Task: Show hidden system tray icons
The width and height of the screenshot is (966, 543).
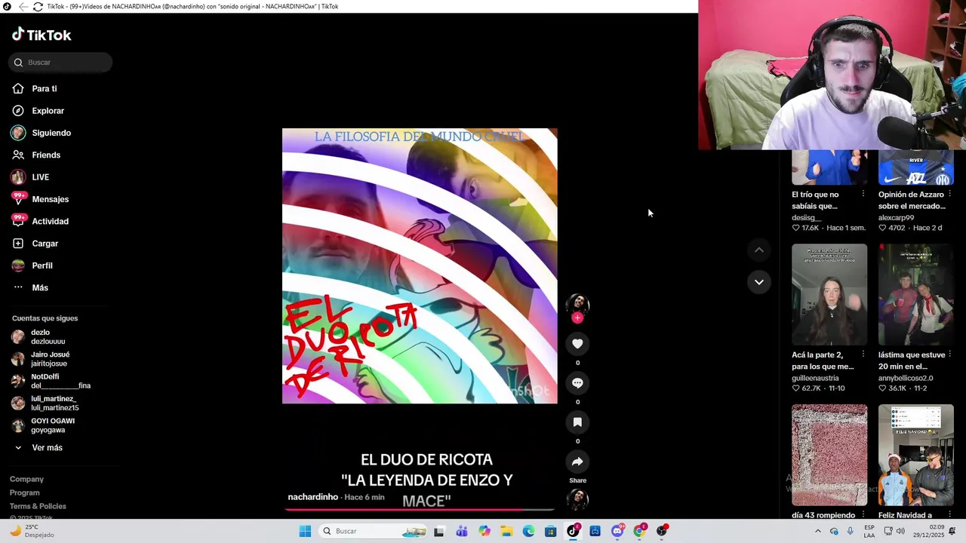Action: pos(818,531)
